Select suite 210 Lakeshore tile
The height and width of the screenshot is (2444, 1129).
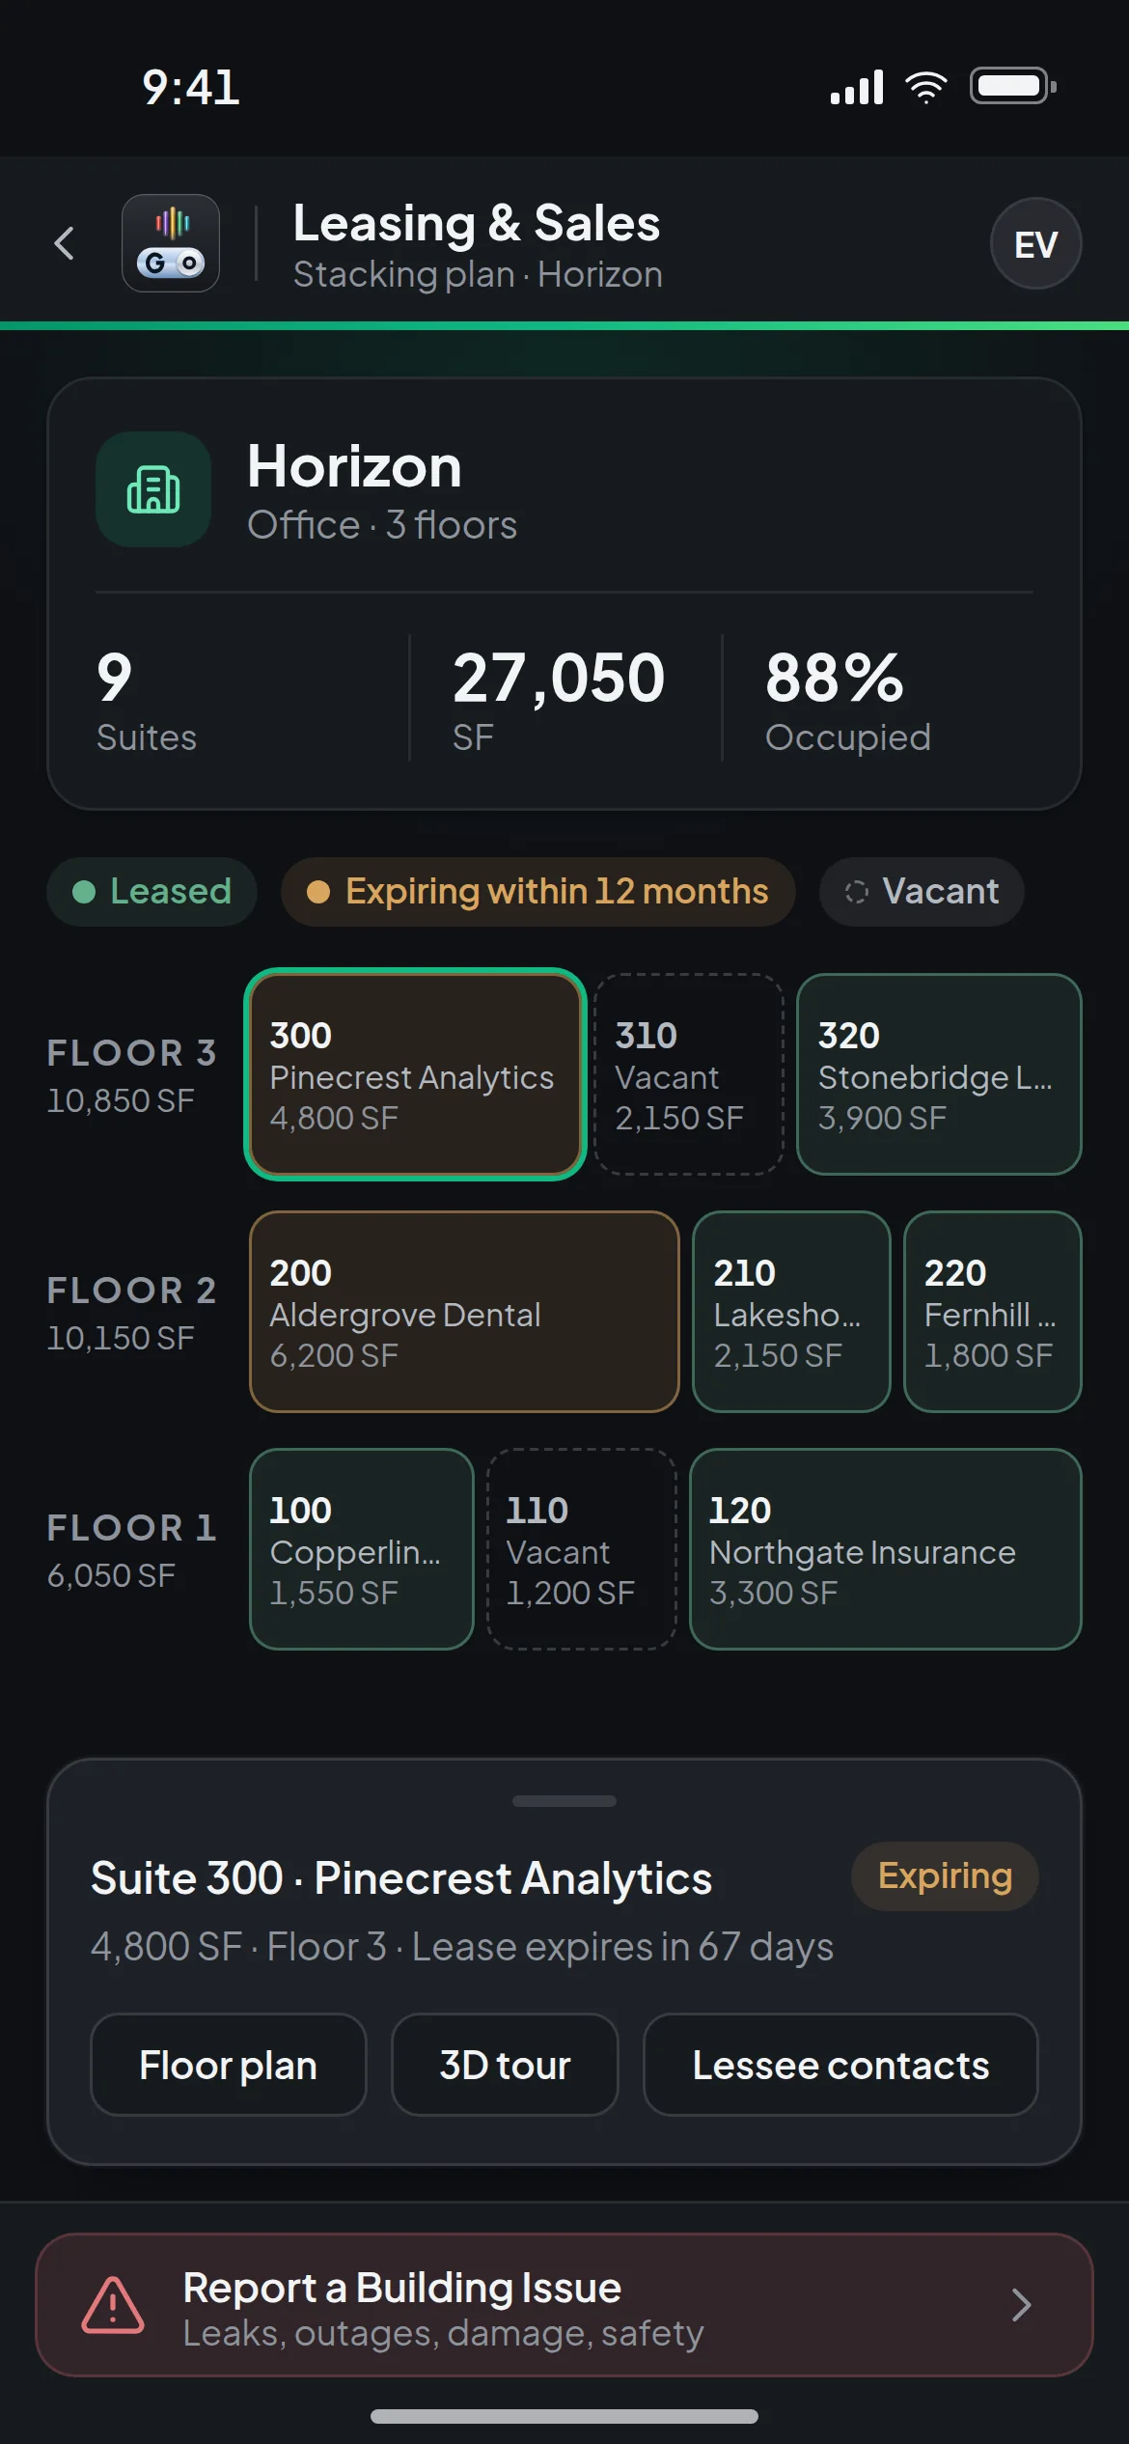click(791, 1312)
